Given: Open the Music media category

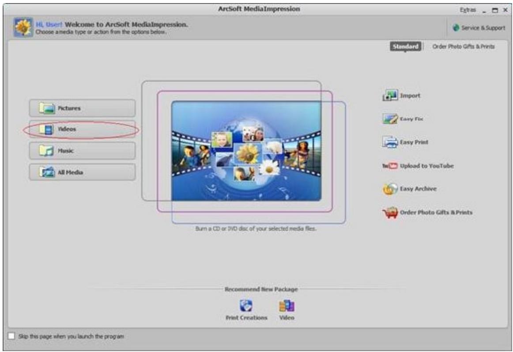Looking at the screenshot, I should [82, 151].
